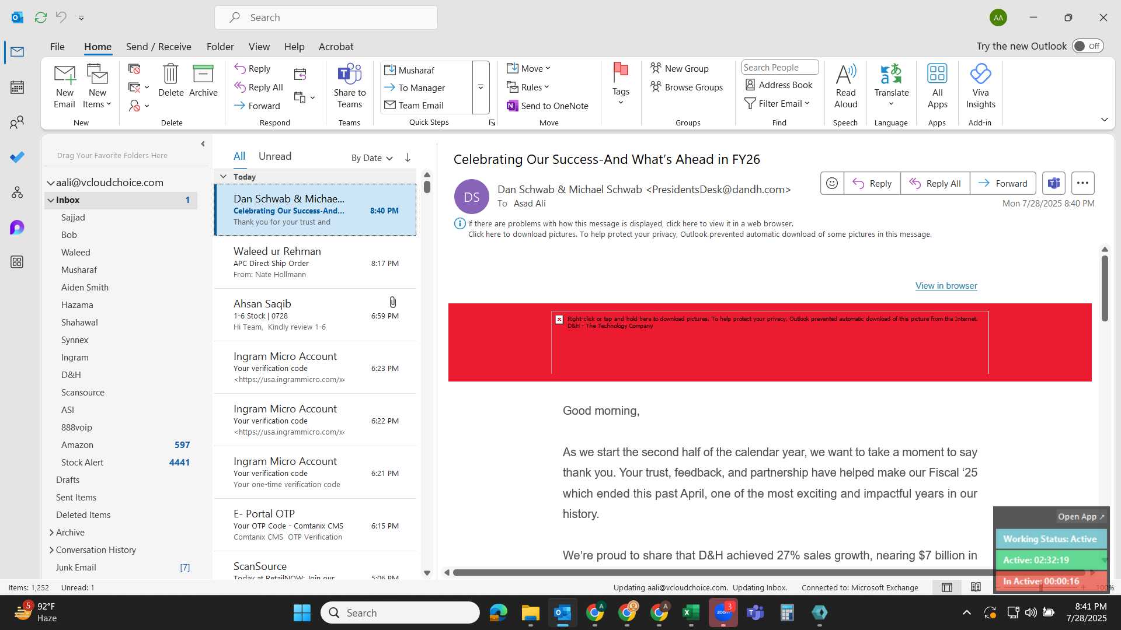The height and width of the screenshot is (630, 1121).
Task: Switch to Send / Receive tab
Action: (158, 47)
